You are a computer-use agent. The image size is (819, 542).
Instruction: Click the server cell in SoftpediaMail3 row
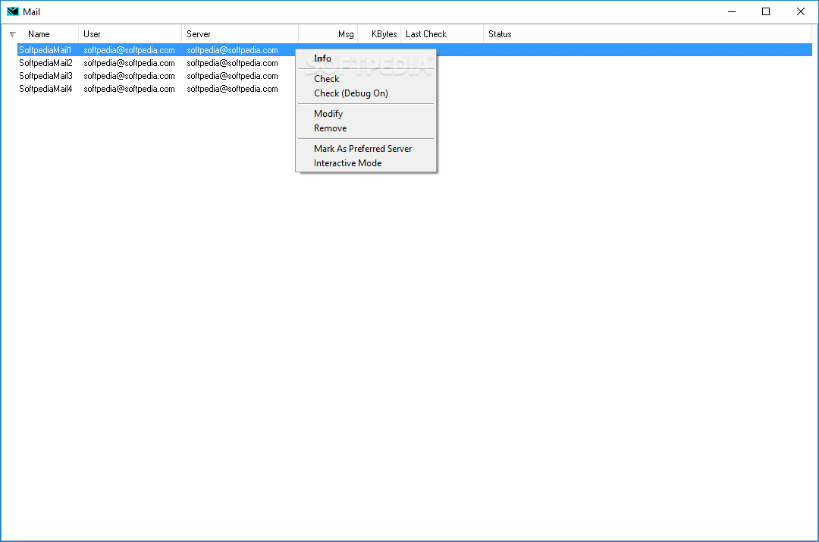[x=233, y=77]
